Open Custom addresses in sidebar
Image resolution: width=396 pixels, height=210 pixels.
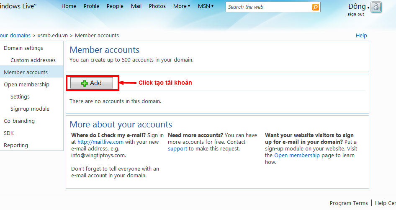pos(33,60)
